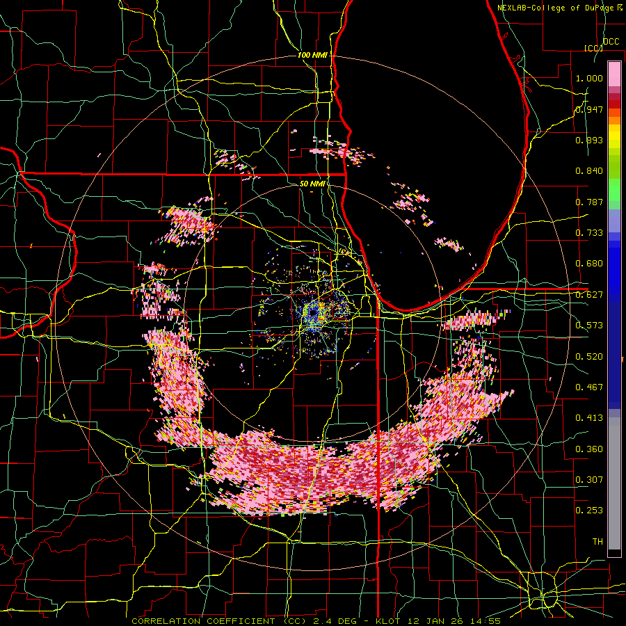Select the 0.467 scale value
Screen dimensions: 626x626
(589, 387)
